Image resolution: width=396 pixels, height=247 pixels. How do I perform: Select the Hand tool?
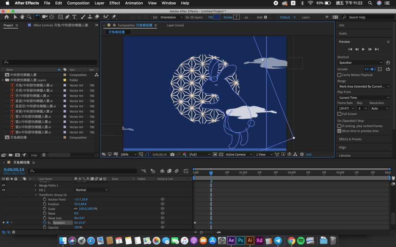[22, 17]
